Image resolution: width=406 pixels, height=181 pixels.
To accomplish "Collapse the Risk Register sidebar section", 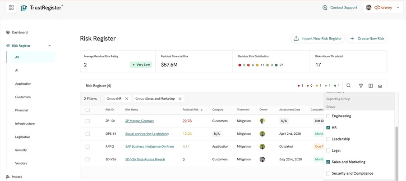I will pos(50,46).
